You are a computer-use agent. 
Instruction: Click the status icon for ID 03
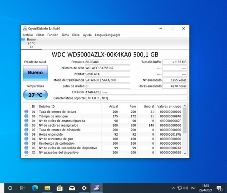pyautogui.click(x=26, y=116)
